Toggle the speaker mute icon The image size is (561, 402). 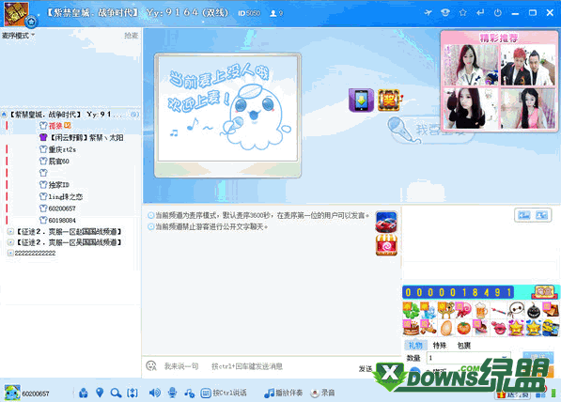[x=154, y=393]
